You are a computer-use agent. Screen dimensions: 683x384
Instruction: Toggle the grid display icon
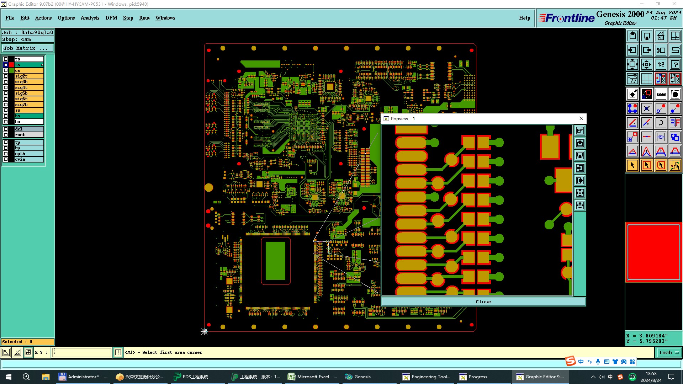tap(646, 79)
